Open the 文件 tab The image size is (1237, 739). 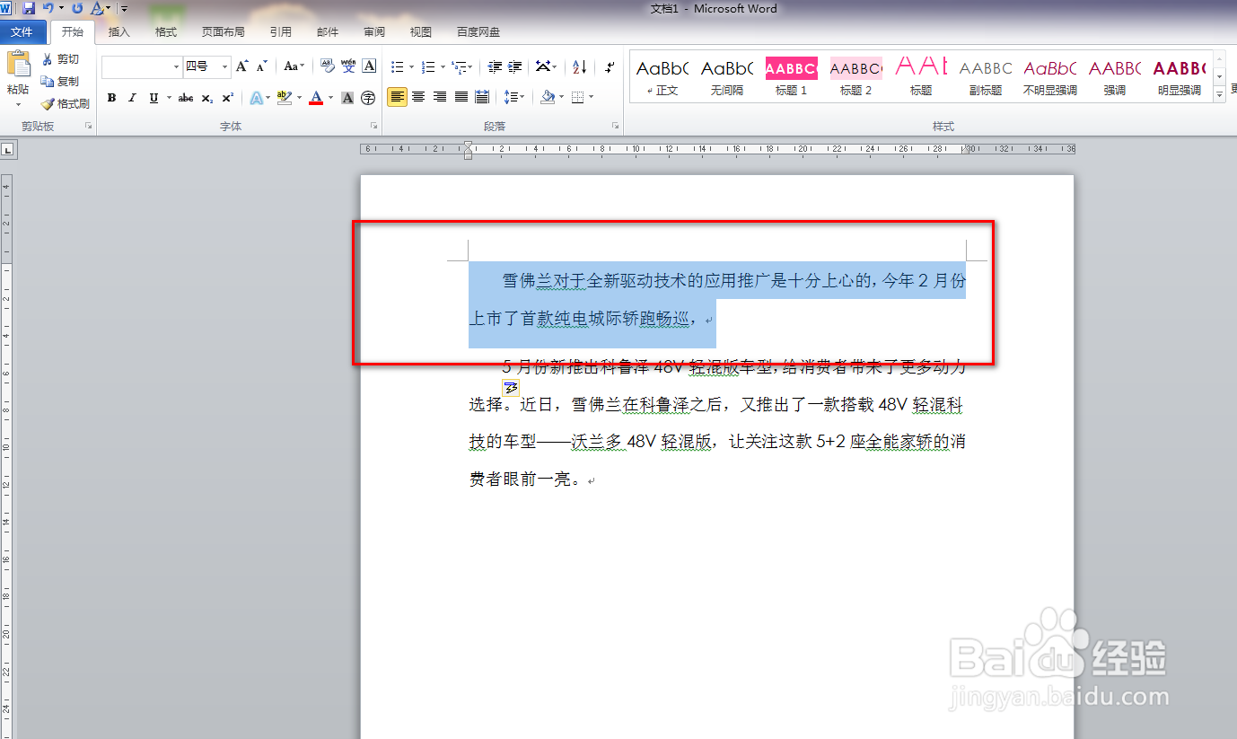tap(22, 32)
